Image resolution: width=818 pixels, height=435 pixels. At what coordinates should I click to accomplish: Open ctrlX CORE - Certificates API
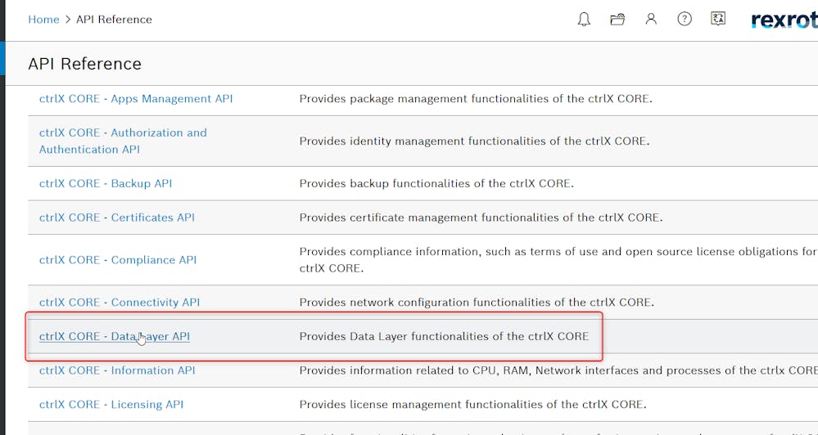click(117, 217)
